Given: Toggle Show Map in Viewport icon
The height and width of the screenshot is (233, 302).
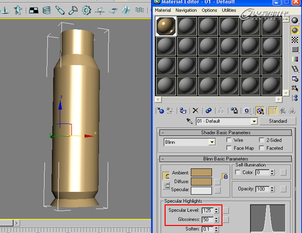Looking at the screenshot, I should click(x=260, y=111).
